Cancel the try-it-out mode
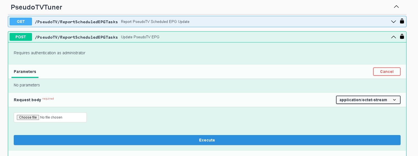The width and height of the screenshot is (418, 156). pyautogui.click(x=387, y=72)
